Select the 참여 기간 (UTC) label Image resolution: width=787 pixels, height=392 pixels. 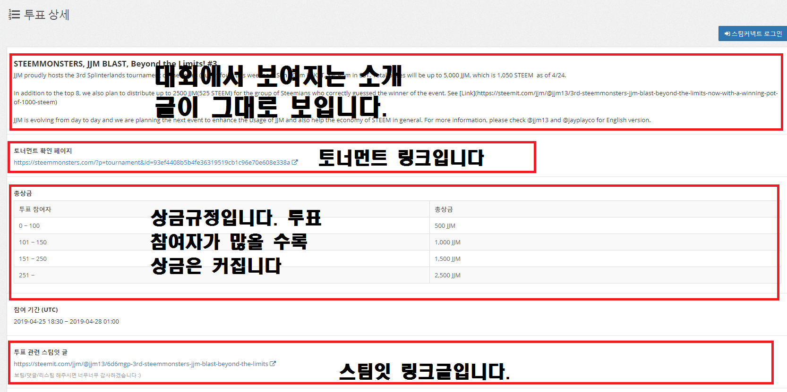click(x=36, y=310)
